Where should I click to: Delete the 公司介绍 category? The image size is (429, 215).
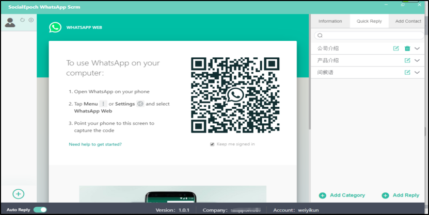407,48
